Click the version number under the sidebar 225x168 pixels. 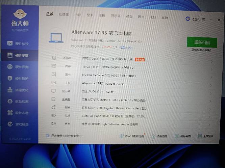(x=20, y=139)
